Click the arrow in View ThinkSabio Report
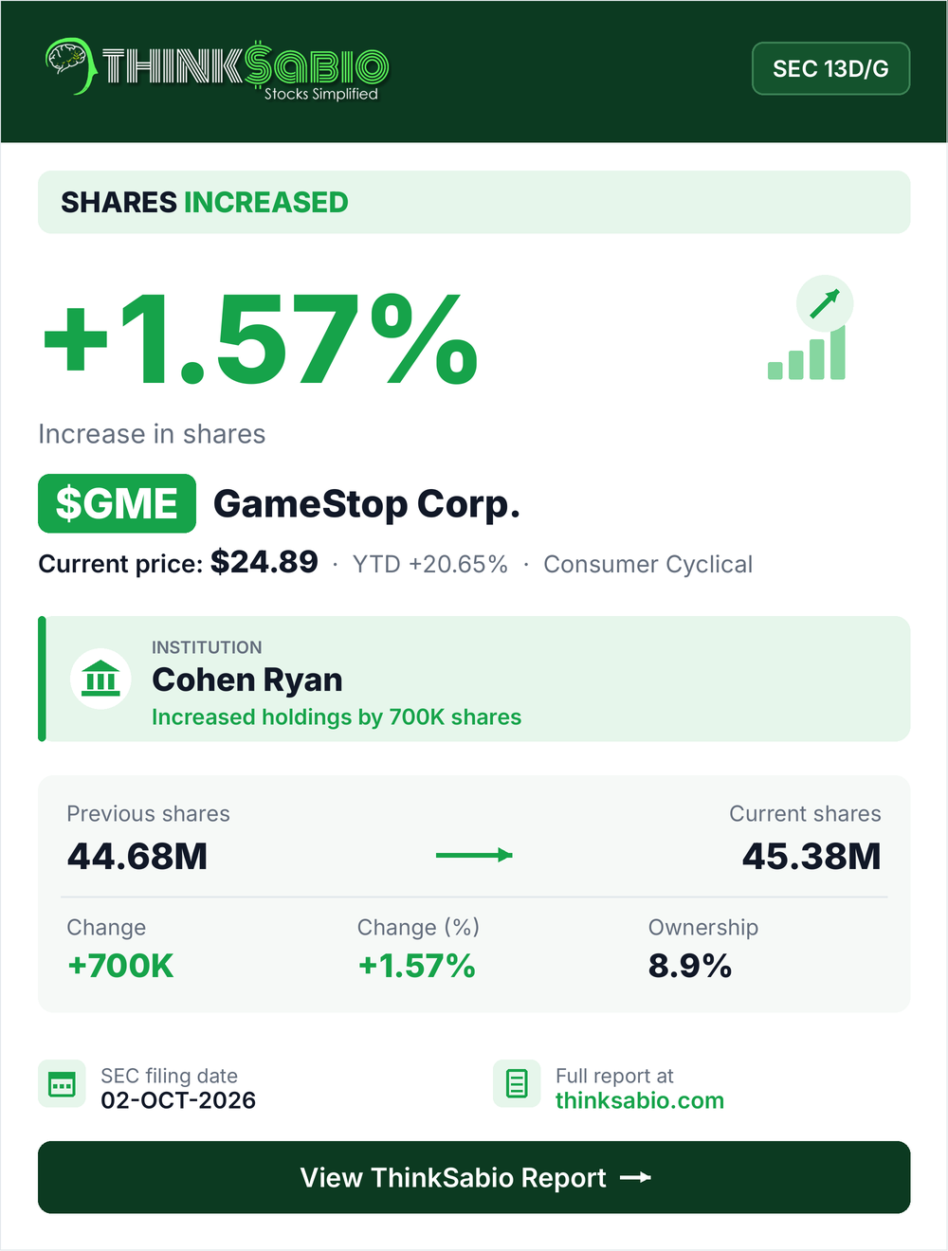 tap(635, 1177)
